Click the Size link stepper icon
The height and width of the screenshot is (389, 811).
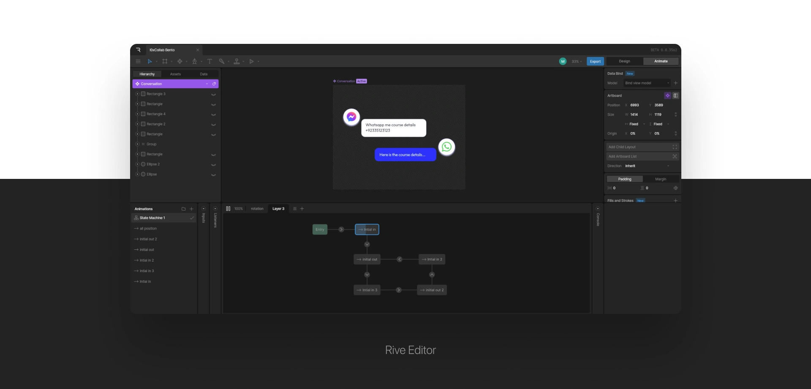click(676, 115)
